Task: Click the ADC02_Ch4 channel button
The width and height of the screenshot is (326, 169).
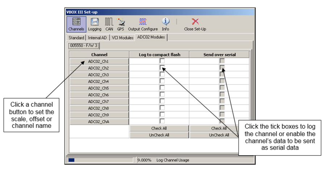Action: (x=99, y=81)
